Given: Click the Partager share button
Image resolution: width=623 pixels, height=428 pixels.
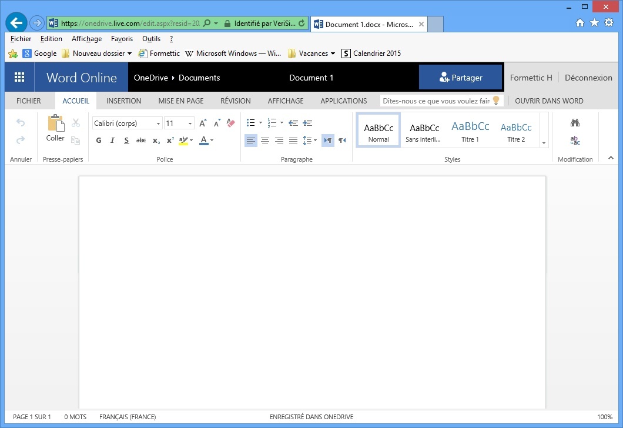Looking at the screenshot, I should click(461, 78).
